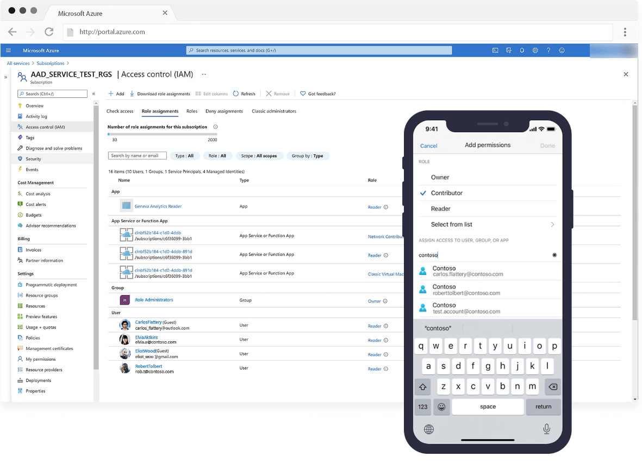Viewport: 642px width, 470px height.
Task: Click the Add button in toolbar
Action: coord(116,94)
